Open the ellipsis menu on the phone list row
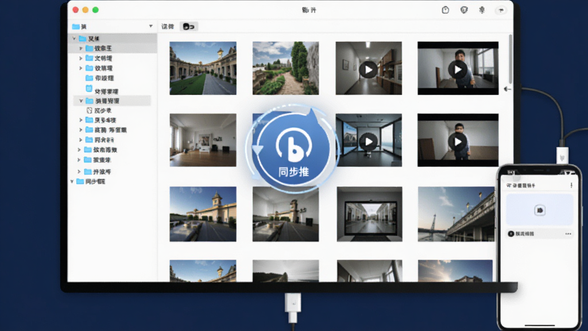 coord(568,234)
